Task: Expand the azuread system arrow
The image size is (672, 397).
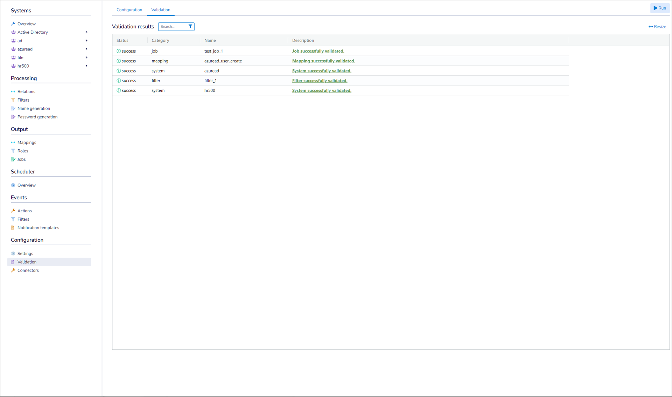Action: [x=86, y=49]
